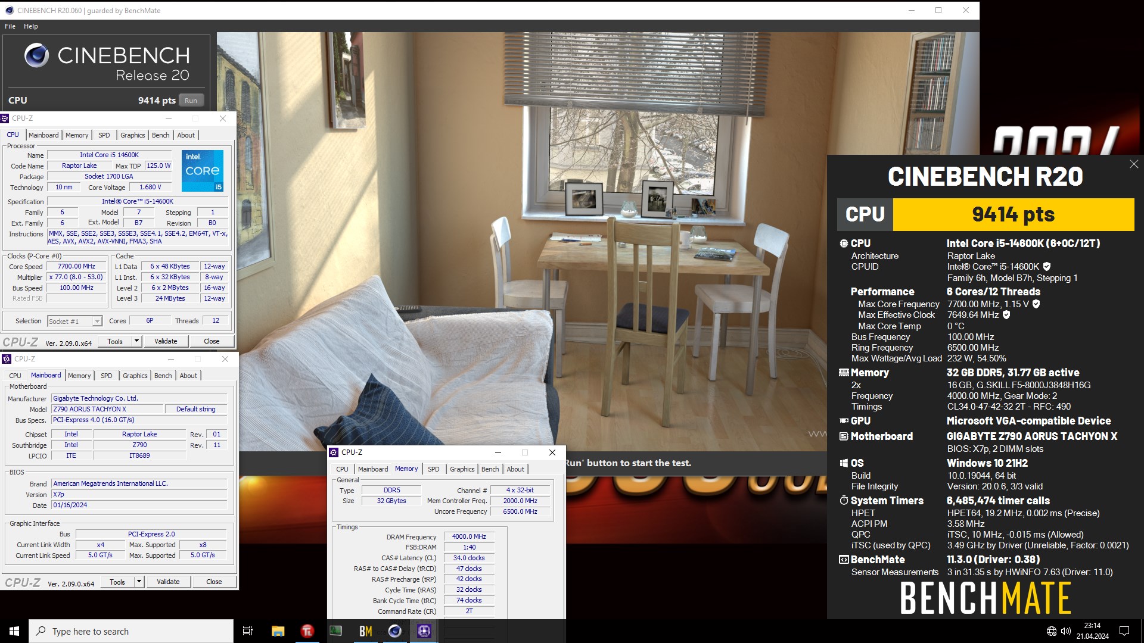Click the CPU-Z title icon of the Memory window

coord(334,452)
